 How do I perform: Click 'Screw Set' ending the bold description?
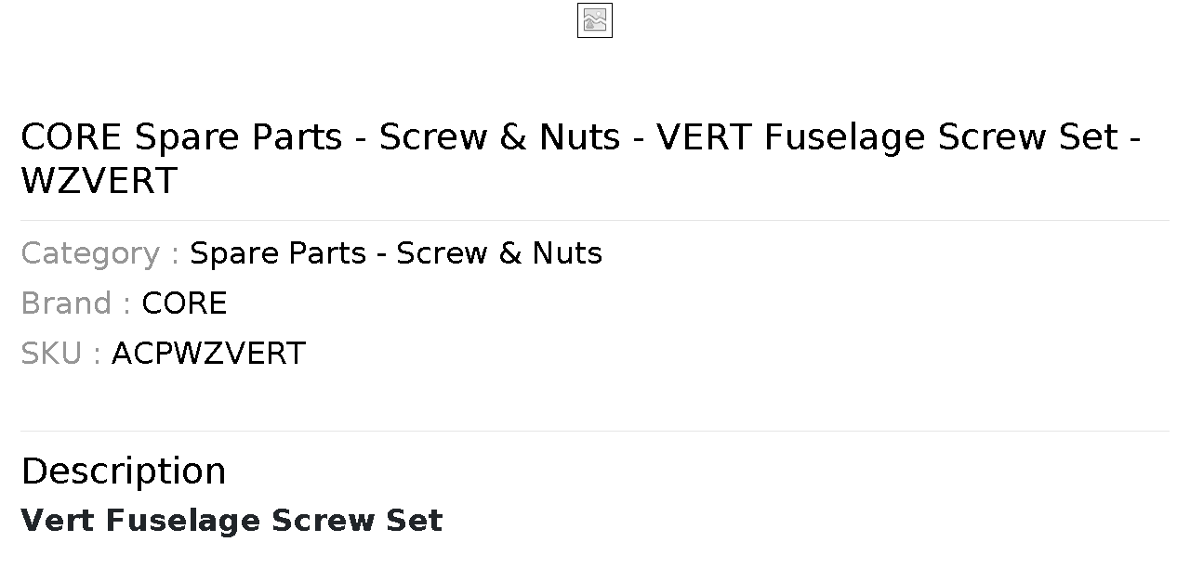358,520
